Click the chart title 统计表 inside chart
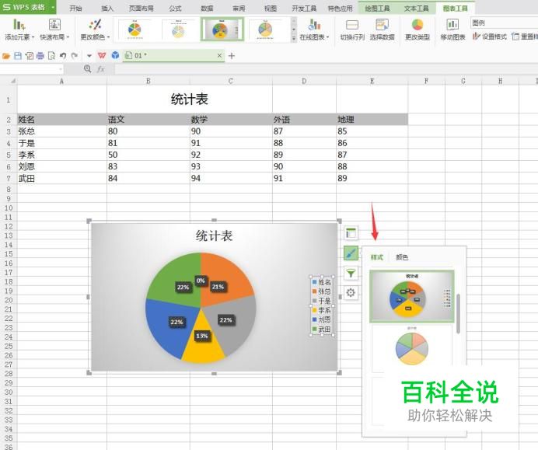The height and width of the screenshot is (450, 538). [214, 236]
